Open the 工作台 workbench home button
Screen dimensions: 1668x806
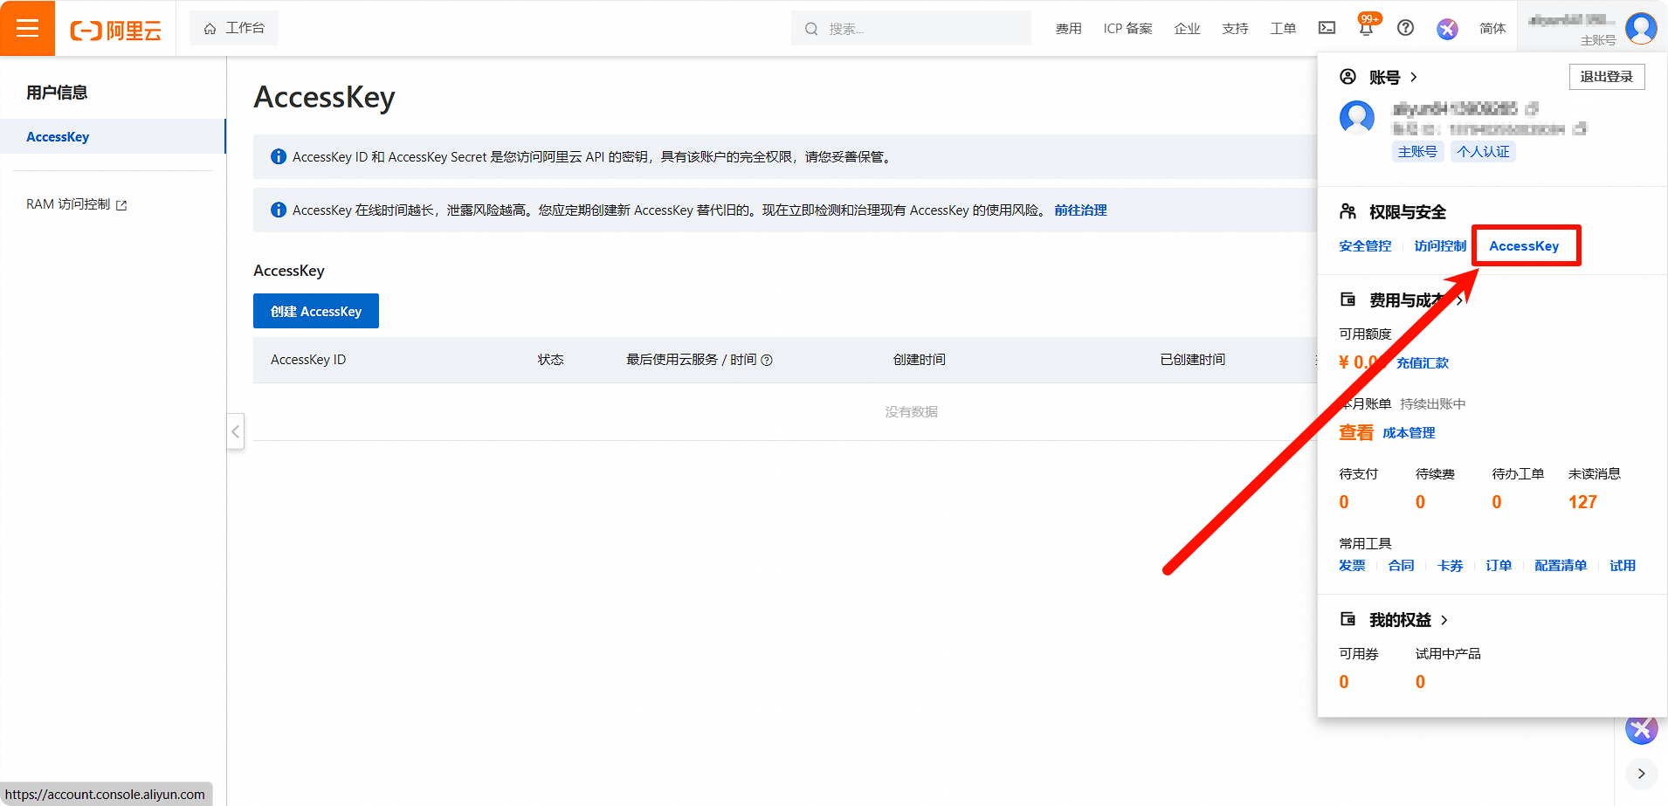234,28
